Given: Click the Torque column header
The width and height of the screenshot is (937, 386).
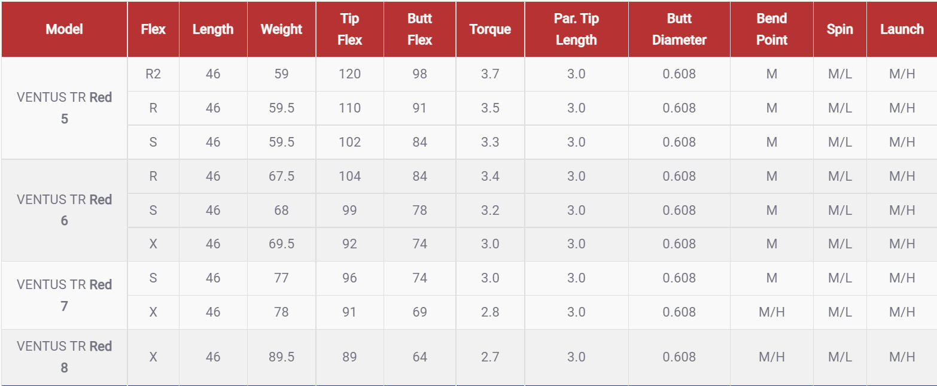Looking at the screenshot, I should pos(490,29).
